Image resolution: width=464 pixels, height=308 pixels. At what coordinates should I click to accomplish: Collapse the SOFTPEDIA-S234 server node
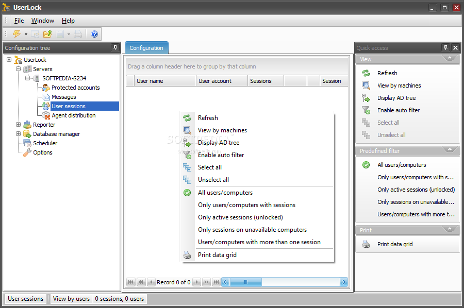[x=27, y=78]
